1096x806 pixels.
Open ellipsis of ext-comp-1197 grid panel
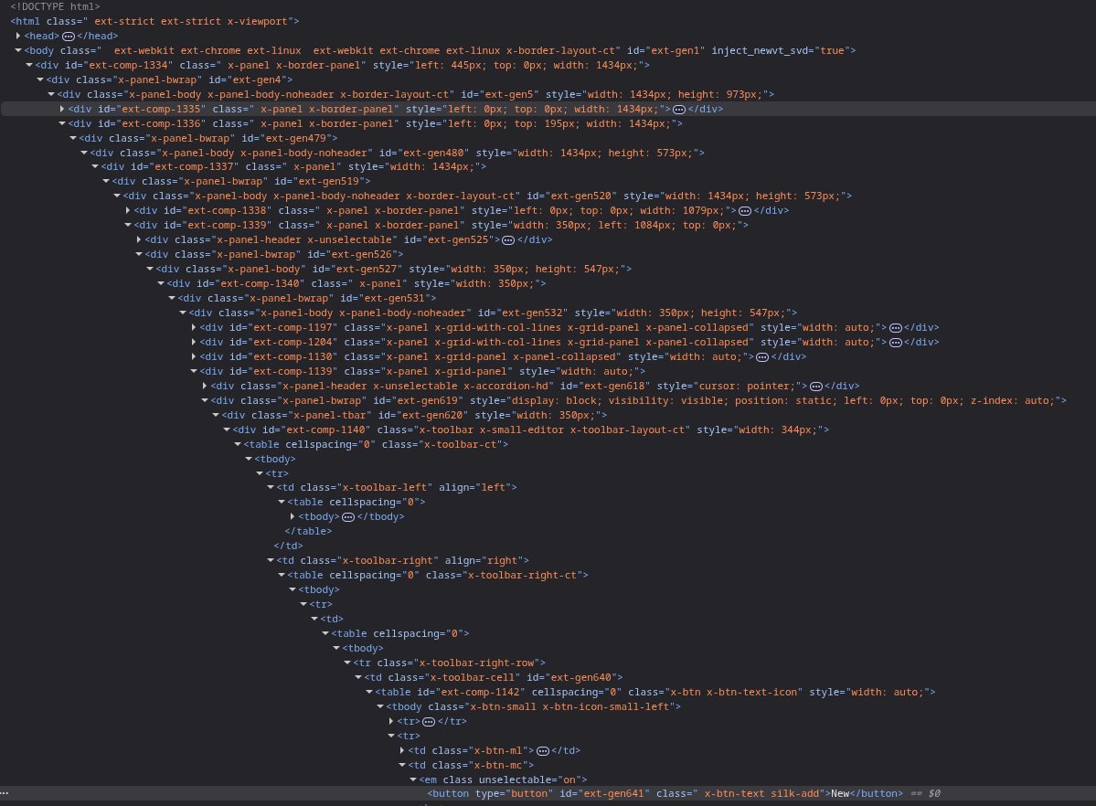pyautogui.click(x=896, y=328)
